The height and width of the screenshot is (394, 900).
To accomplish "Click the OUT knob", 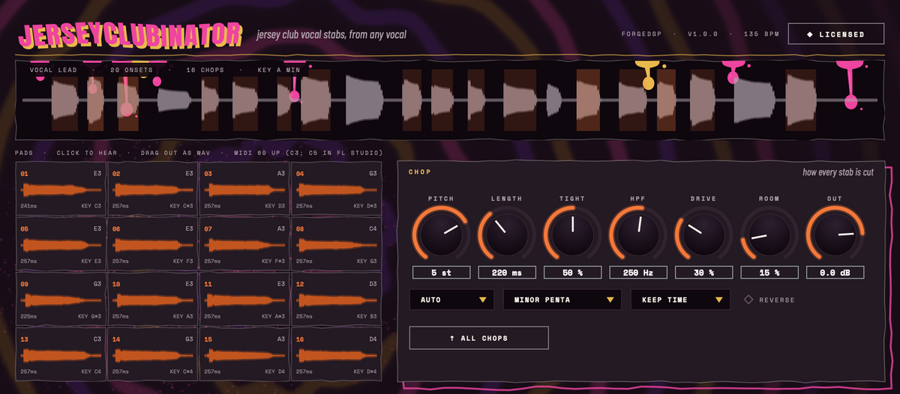I will [835, 233].
